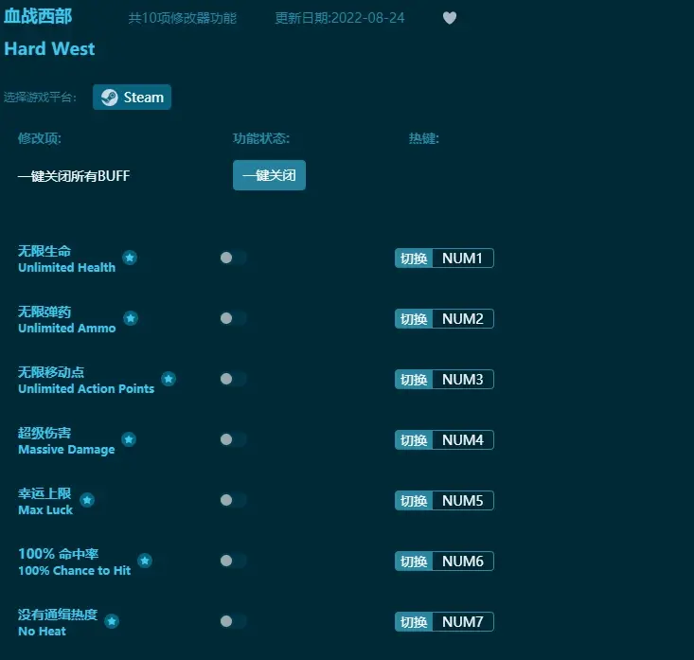Enable the Unlimited Ammo switch
This screenshot has width=694, height=660.
click(233, 318)
